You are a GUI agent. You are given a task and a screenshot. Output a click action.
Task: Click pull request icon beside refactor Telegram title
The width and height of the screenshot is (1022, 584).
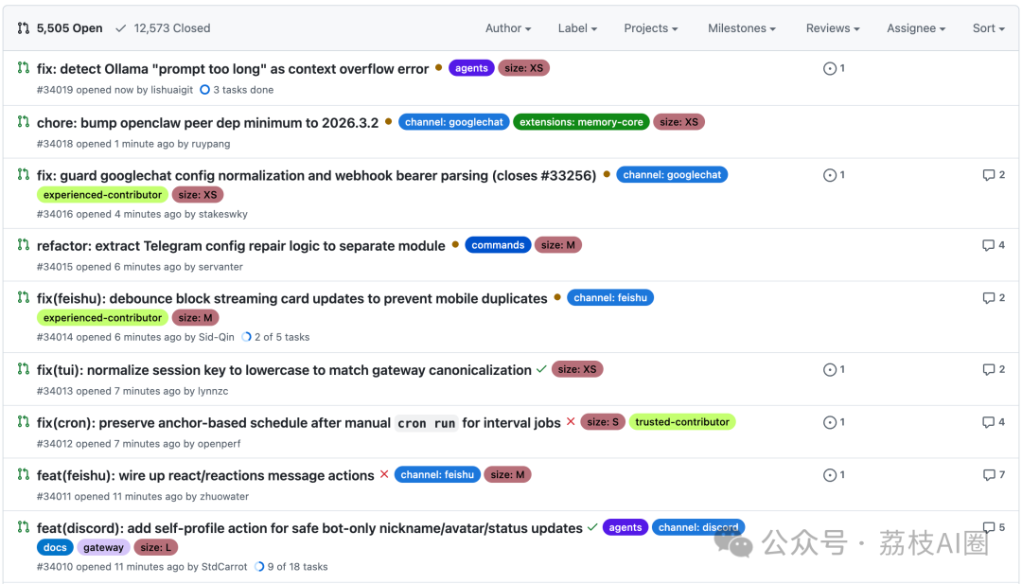[24, 244]
